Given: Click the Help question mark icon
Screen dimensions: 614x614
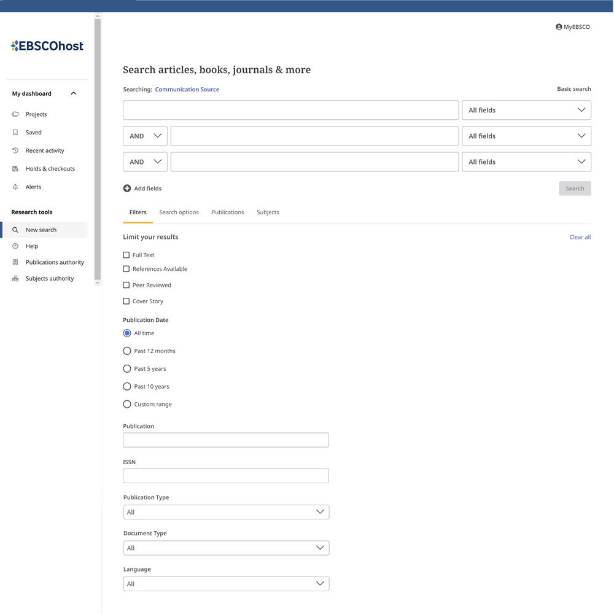Looking at the screenshot, I should pyautogui.click(x=15, y=246).
